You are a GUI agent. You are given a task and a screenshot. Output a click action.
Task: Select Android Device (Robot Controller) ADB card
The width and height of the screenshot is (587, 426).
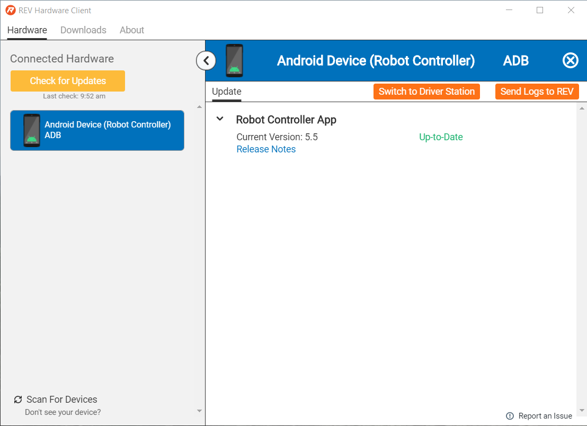point(97,130)
